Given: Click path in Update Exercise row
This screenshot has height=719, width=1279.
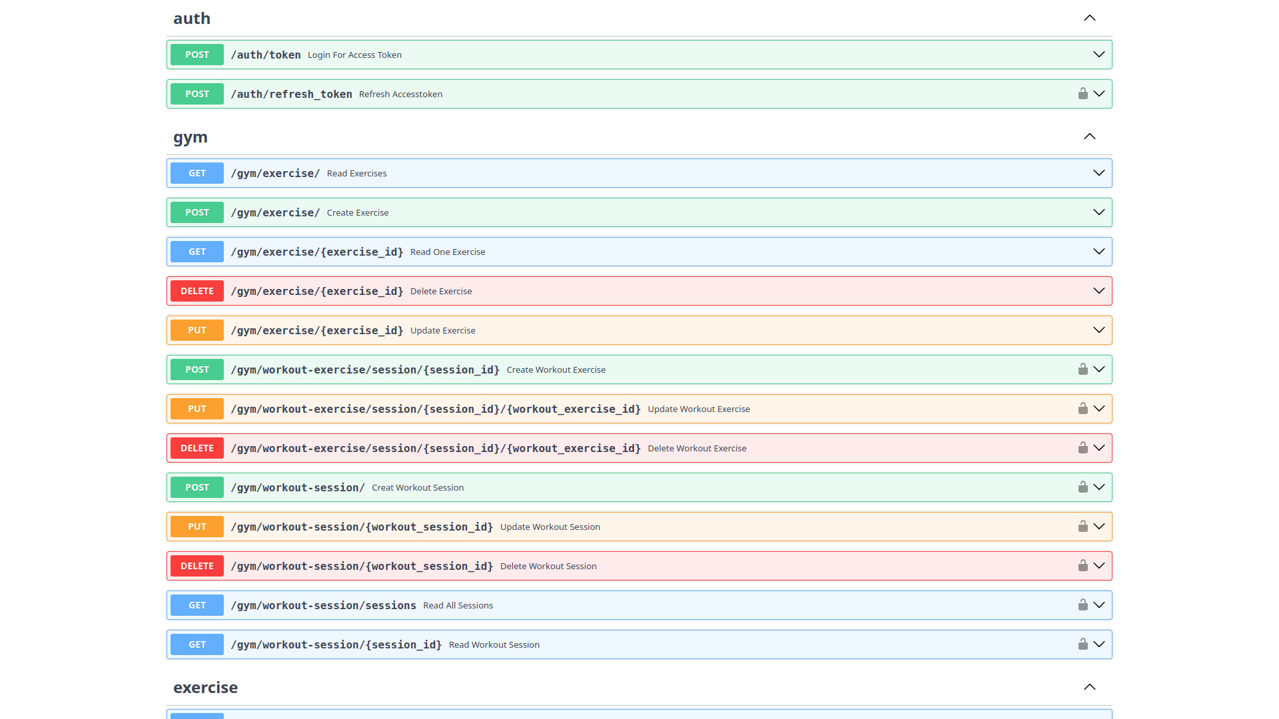Looking at the screenshot, I should (x=317, y=331).
